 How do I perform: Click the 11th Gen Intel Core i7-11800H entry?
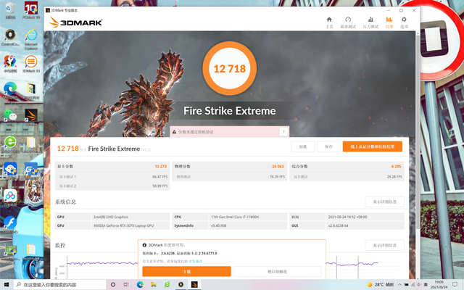coord(235,217)
